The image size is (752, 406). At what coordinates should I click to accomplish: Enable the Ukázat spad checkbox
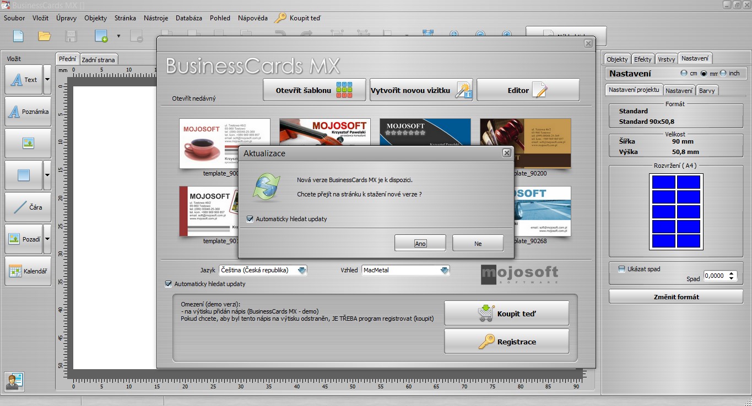pos(621,269)
